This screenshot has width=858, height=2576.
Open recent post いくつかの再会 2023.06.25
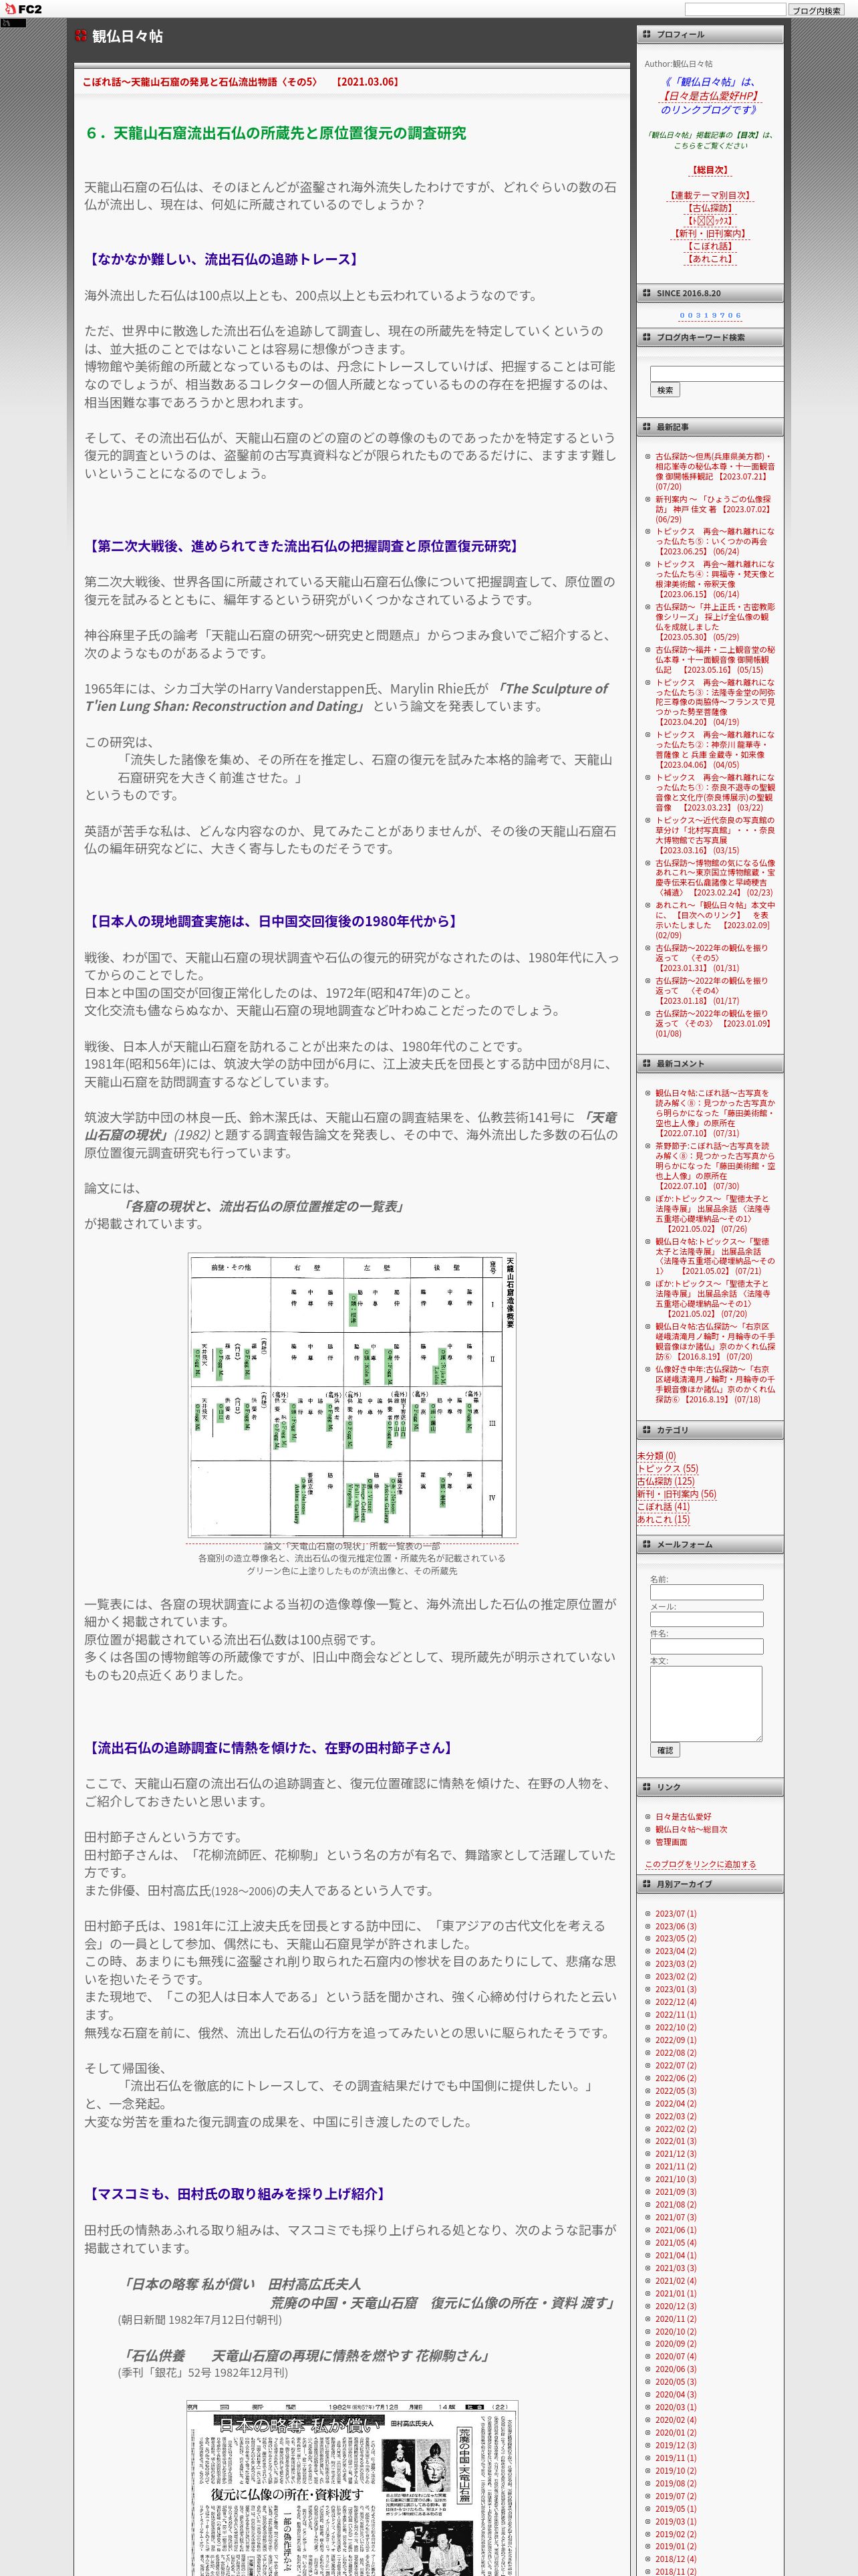715,541
